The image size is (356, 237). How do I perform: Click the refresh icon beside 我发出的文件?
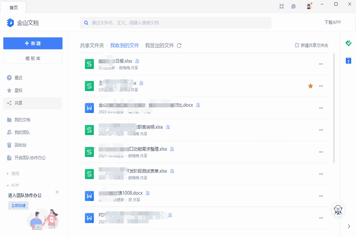pyautogui.click(x=179, y=46)
